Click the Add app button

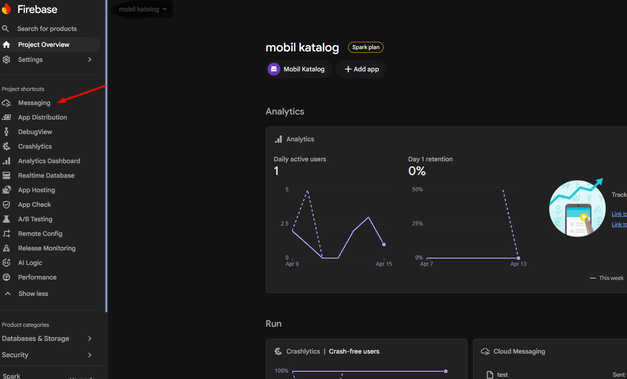click(x=361, y=69)
